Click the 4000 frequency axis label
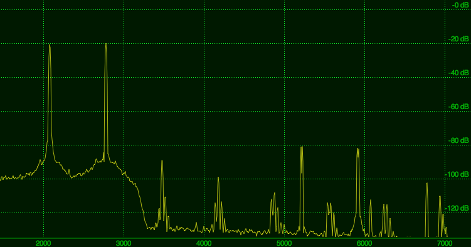471x247 pixels. [204, 243]
